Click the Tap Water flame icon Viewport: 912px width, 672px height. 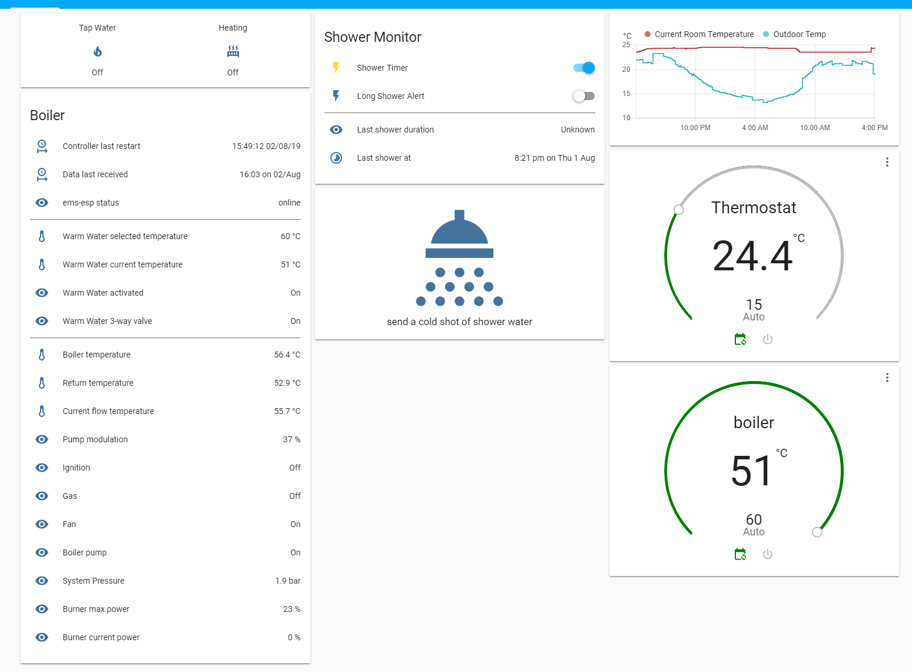click(x=97, y=51)
